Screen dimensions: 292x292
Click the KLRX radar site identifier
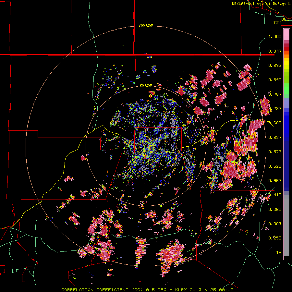[182, 290]
